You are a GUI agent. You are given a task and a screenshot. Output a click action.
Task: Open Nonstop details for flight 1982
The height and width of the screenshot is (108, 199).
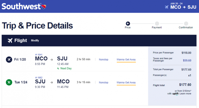[x=104, y=83]
